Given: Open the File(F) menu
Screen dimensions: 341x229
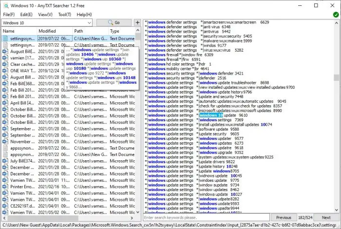Looking at the screenshot, I should [9, 15].
